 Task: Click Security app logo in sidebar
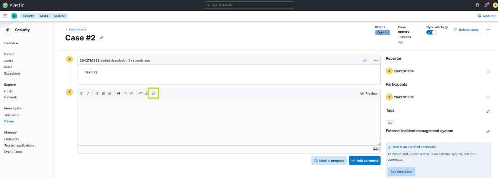pyautogui.click(x=8, y=30)
